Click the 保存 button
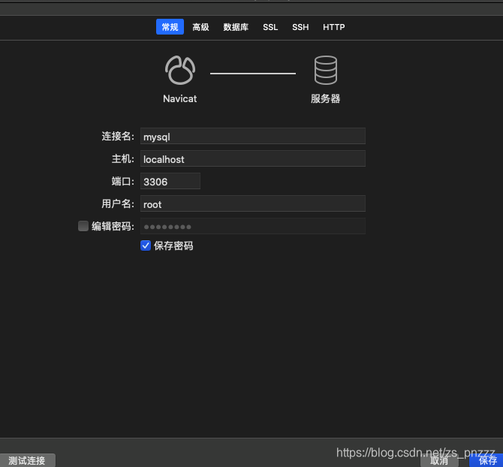The image size is (503, 467). [487, 460]
